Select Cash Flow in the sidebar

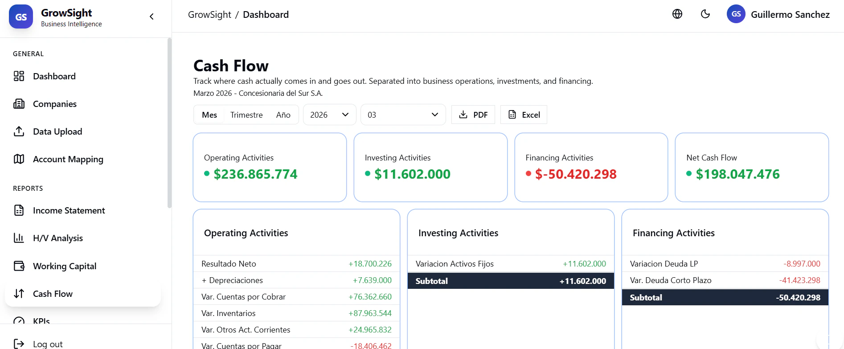pyautogui.click(x=83, y=294)
